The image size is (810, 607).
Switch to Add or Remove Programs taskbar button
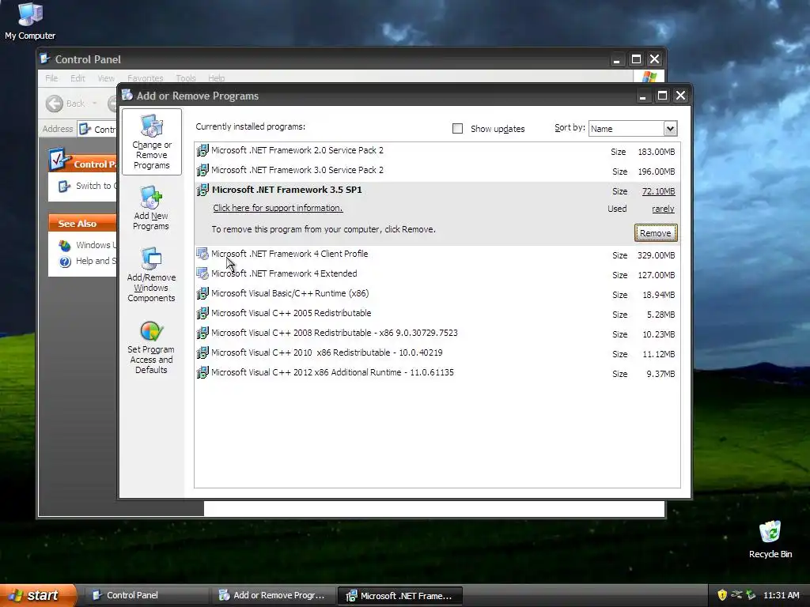273,595
